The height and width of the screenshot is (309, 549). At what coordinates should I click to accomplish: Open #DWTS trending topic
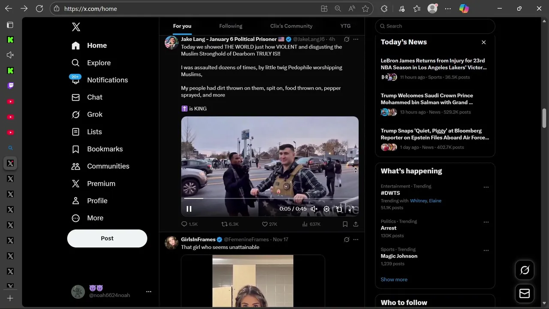tap(390, 193)
